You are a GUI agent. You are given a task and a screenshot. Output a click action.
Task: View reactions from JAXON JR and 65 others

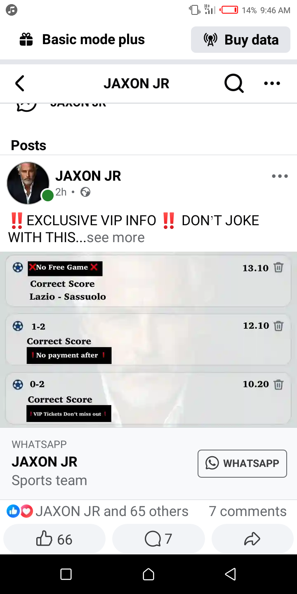click(97, 511)
